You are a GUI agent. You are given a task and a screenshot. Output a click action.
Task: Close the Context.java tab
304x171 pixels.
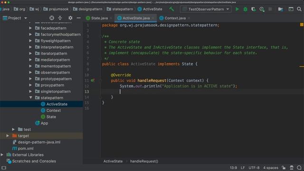(x=189, y=18)
